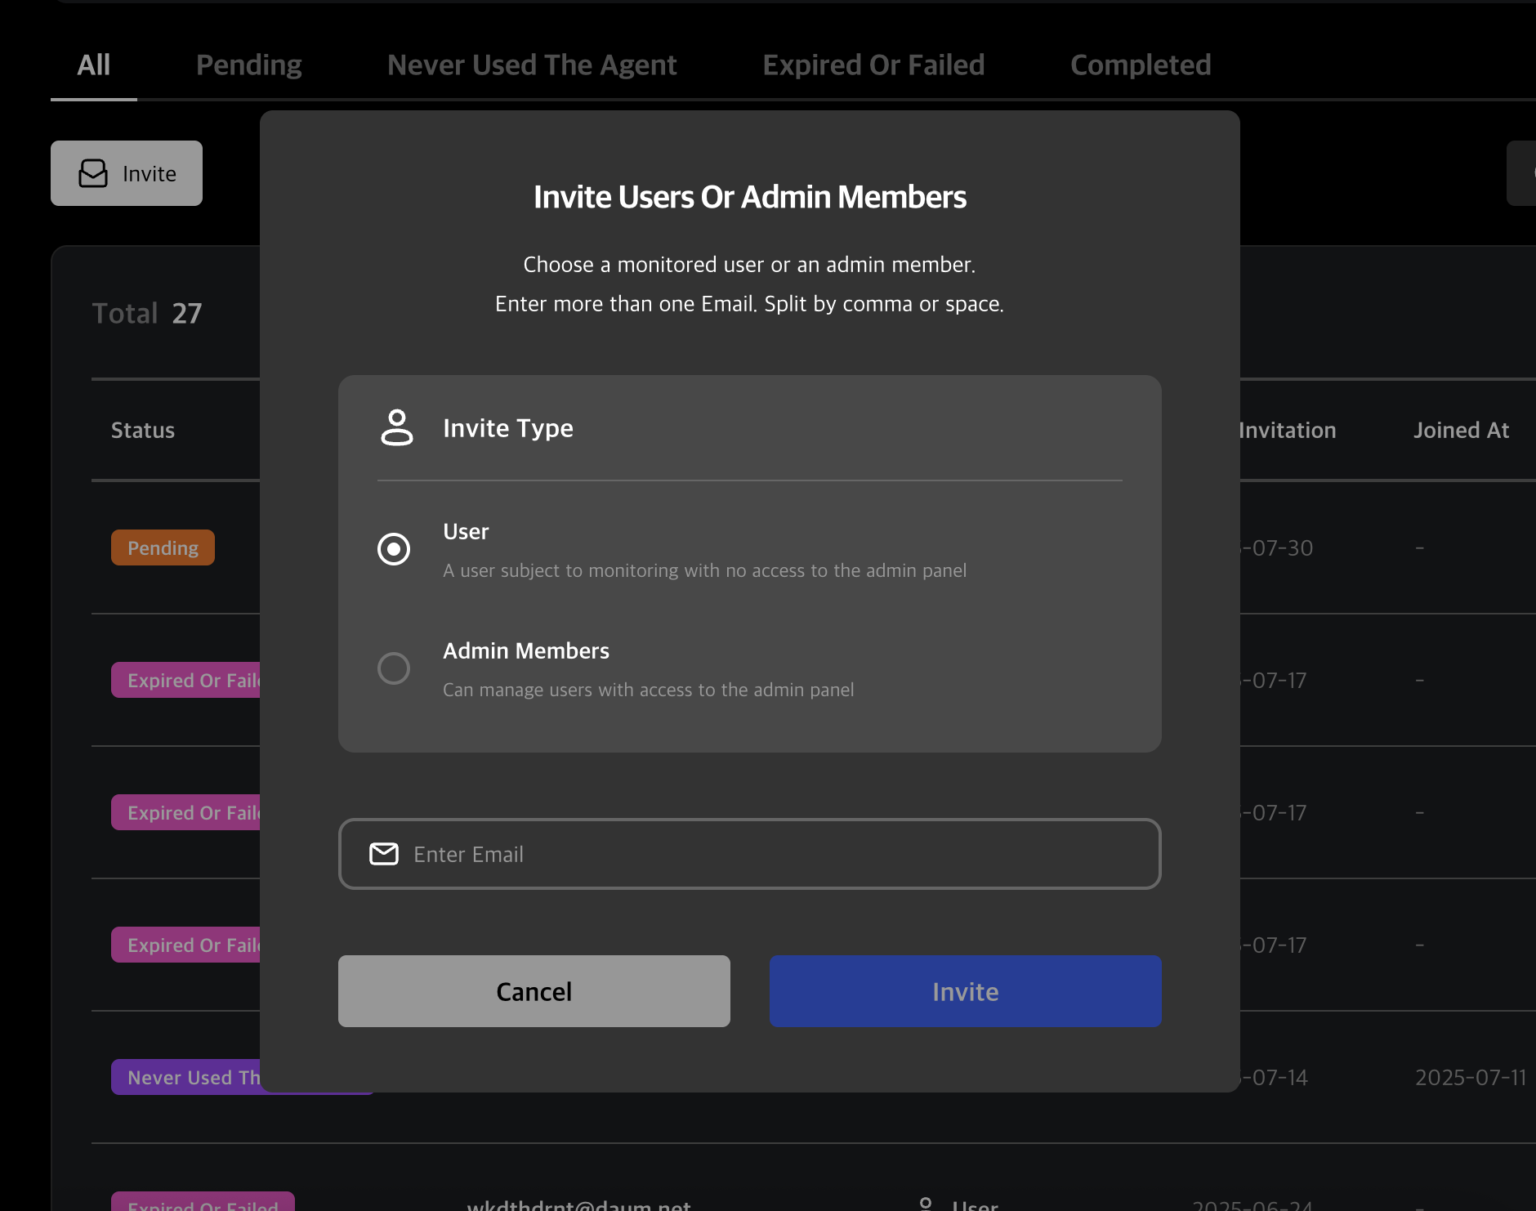Show the Expired Or Failed tab

873,65
